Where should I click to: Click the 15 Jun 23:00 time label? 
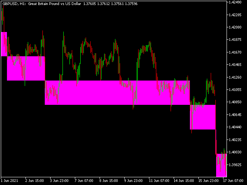pyautogui.click(x=208, y=180)
